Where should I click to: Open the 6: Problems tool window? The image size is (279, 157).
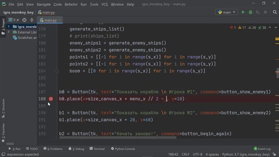point(53,149)
